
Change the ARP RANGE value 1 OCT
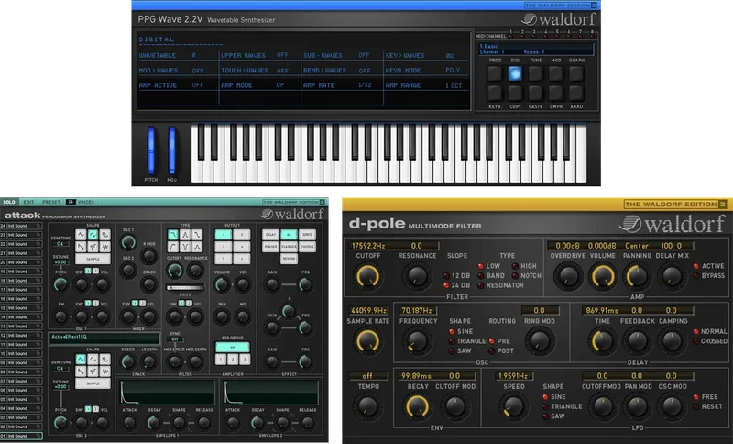[x=454, y=85]
